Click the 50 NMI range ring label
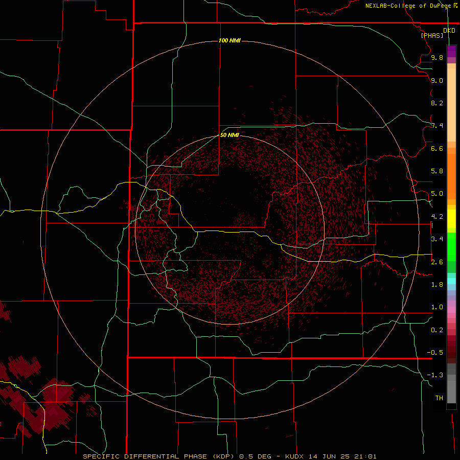Viewport: 460px width, 460px height. 229,135
